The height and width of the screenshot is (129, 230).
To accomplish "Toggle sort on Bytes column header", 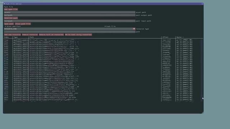I will click(x=180, y=37).
